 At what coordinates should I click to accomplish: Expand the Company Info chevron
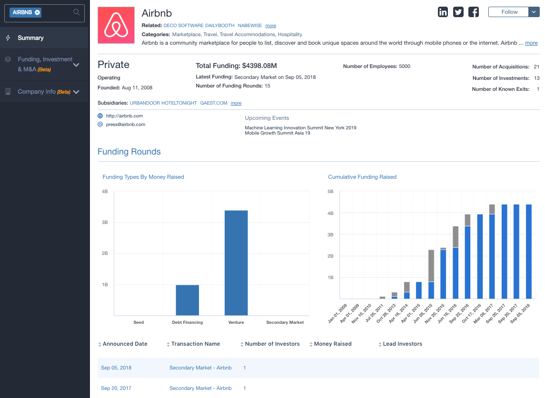pos(76,92)
